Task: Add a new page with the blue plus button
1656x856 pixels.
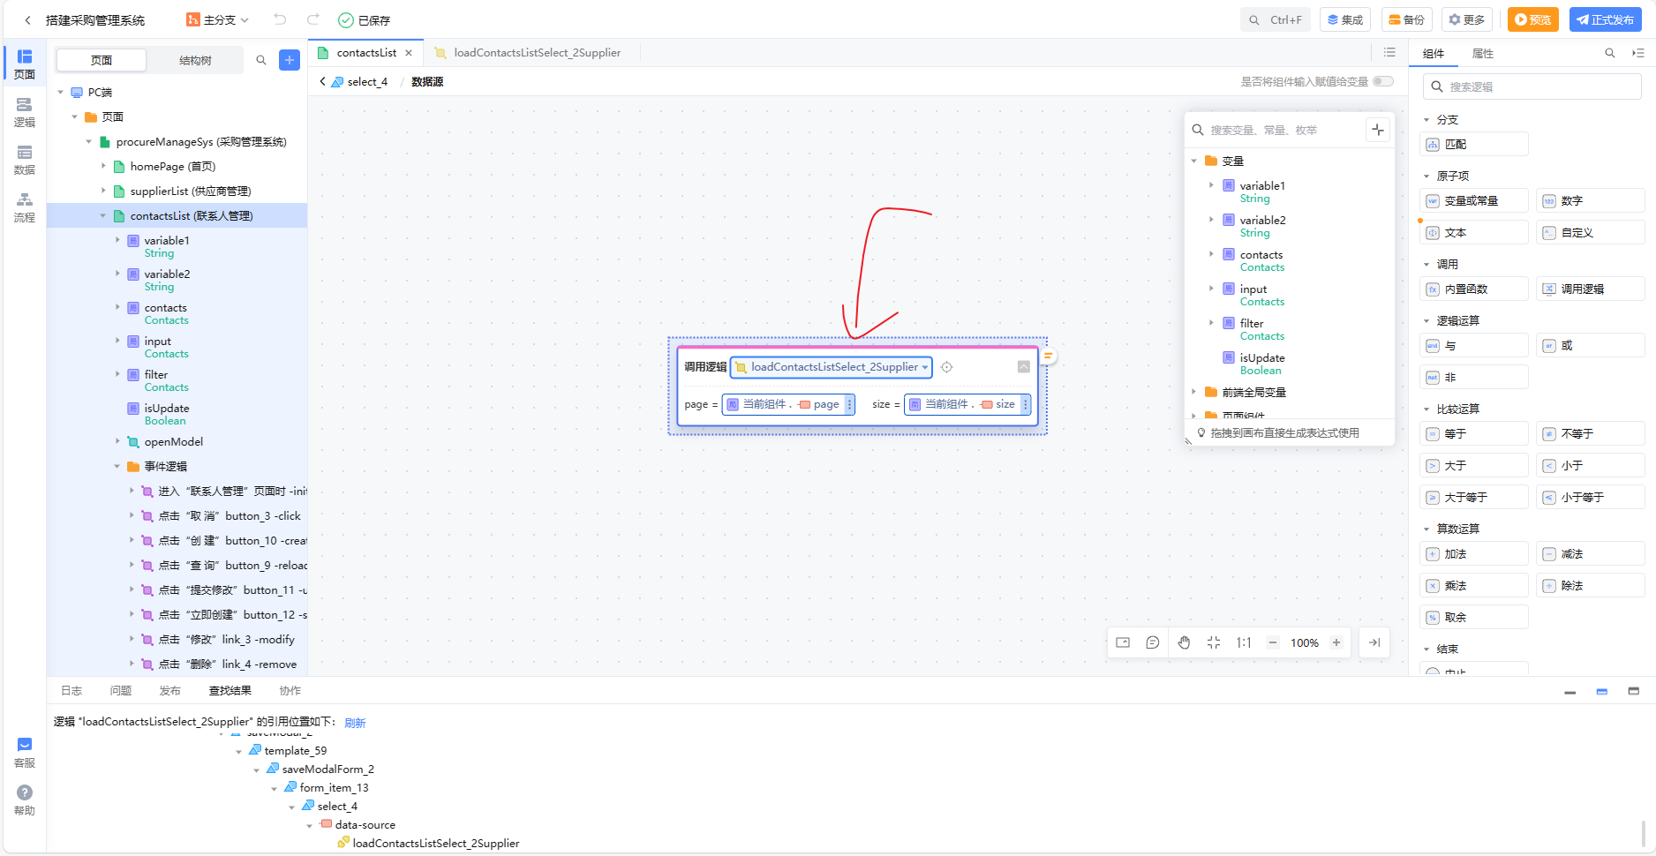Action: pos(290,60)
